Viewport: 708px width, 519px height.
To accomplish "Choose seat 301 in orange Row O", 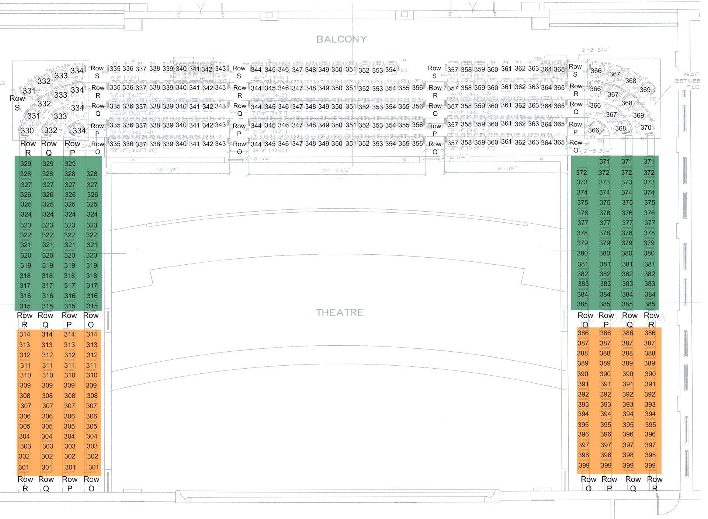I will (x=93, y=467).
